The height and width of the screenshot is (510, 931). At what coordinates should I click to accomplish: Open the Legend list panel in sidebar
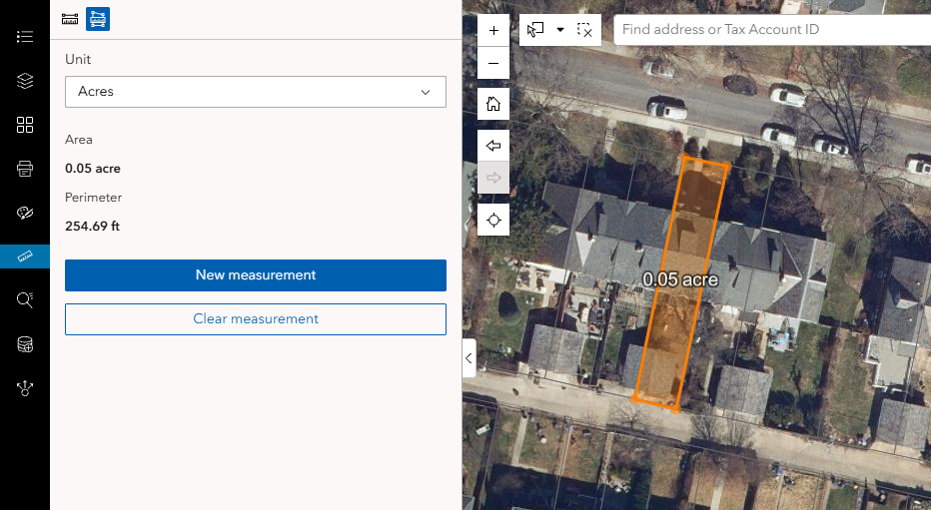[x=25, y=37]
